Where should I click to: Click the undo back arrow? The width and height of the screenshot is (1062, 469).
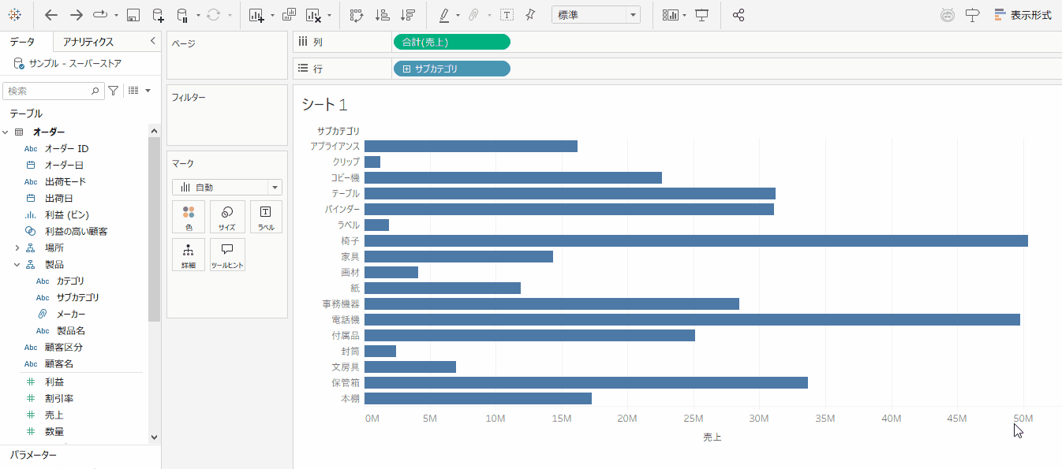pyautogui.click(x=51, y=15)
